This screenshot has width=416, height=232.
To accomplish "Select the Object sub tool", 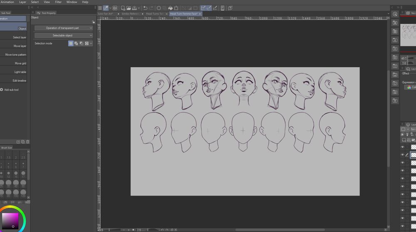I will [x=13, y=27].
